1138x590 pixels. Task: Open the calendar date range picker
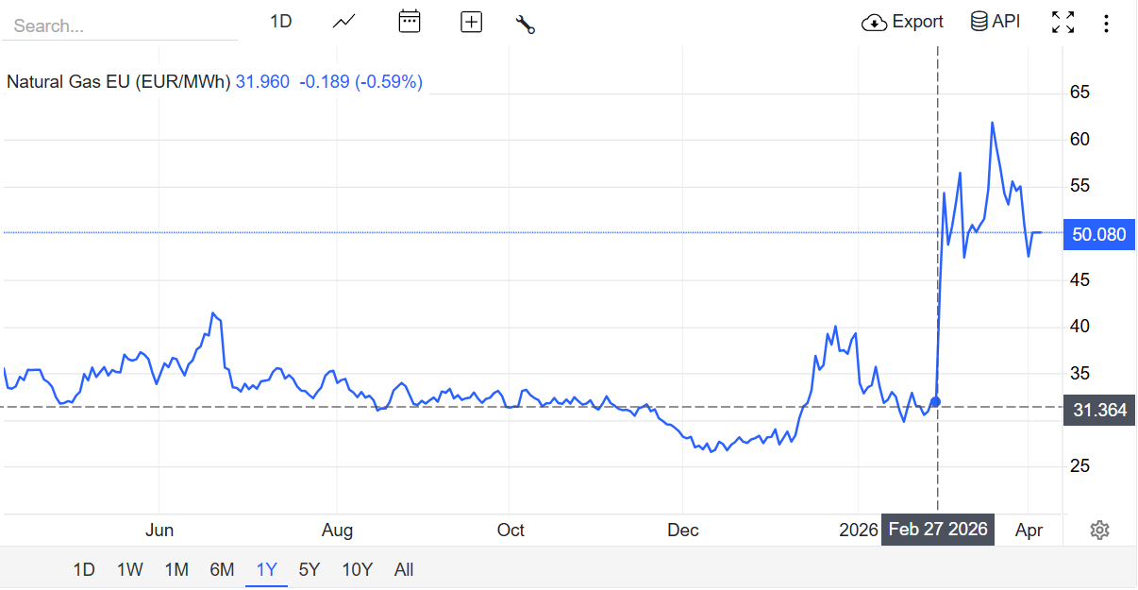point(409,22)
